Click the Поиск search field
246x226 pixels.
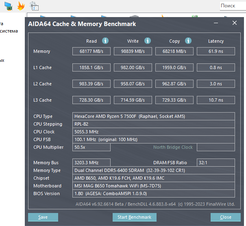tap(233, 6)
